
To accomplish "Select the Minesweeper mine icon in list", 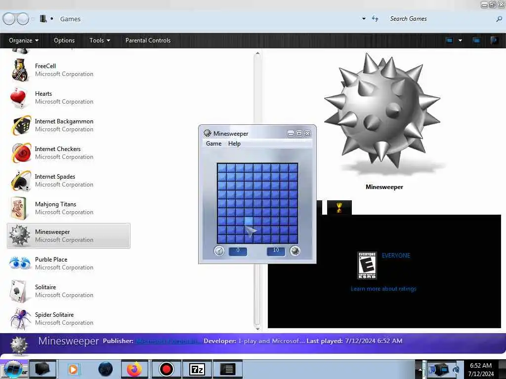I will tap(19, 235).
